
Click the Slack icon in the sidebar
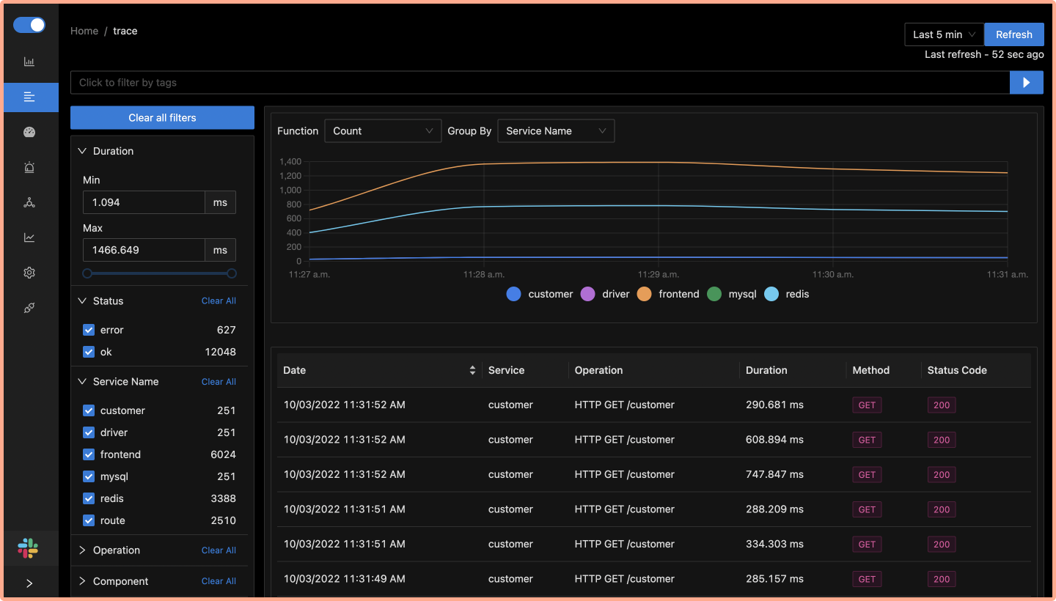(29, 548)
